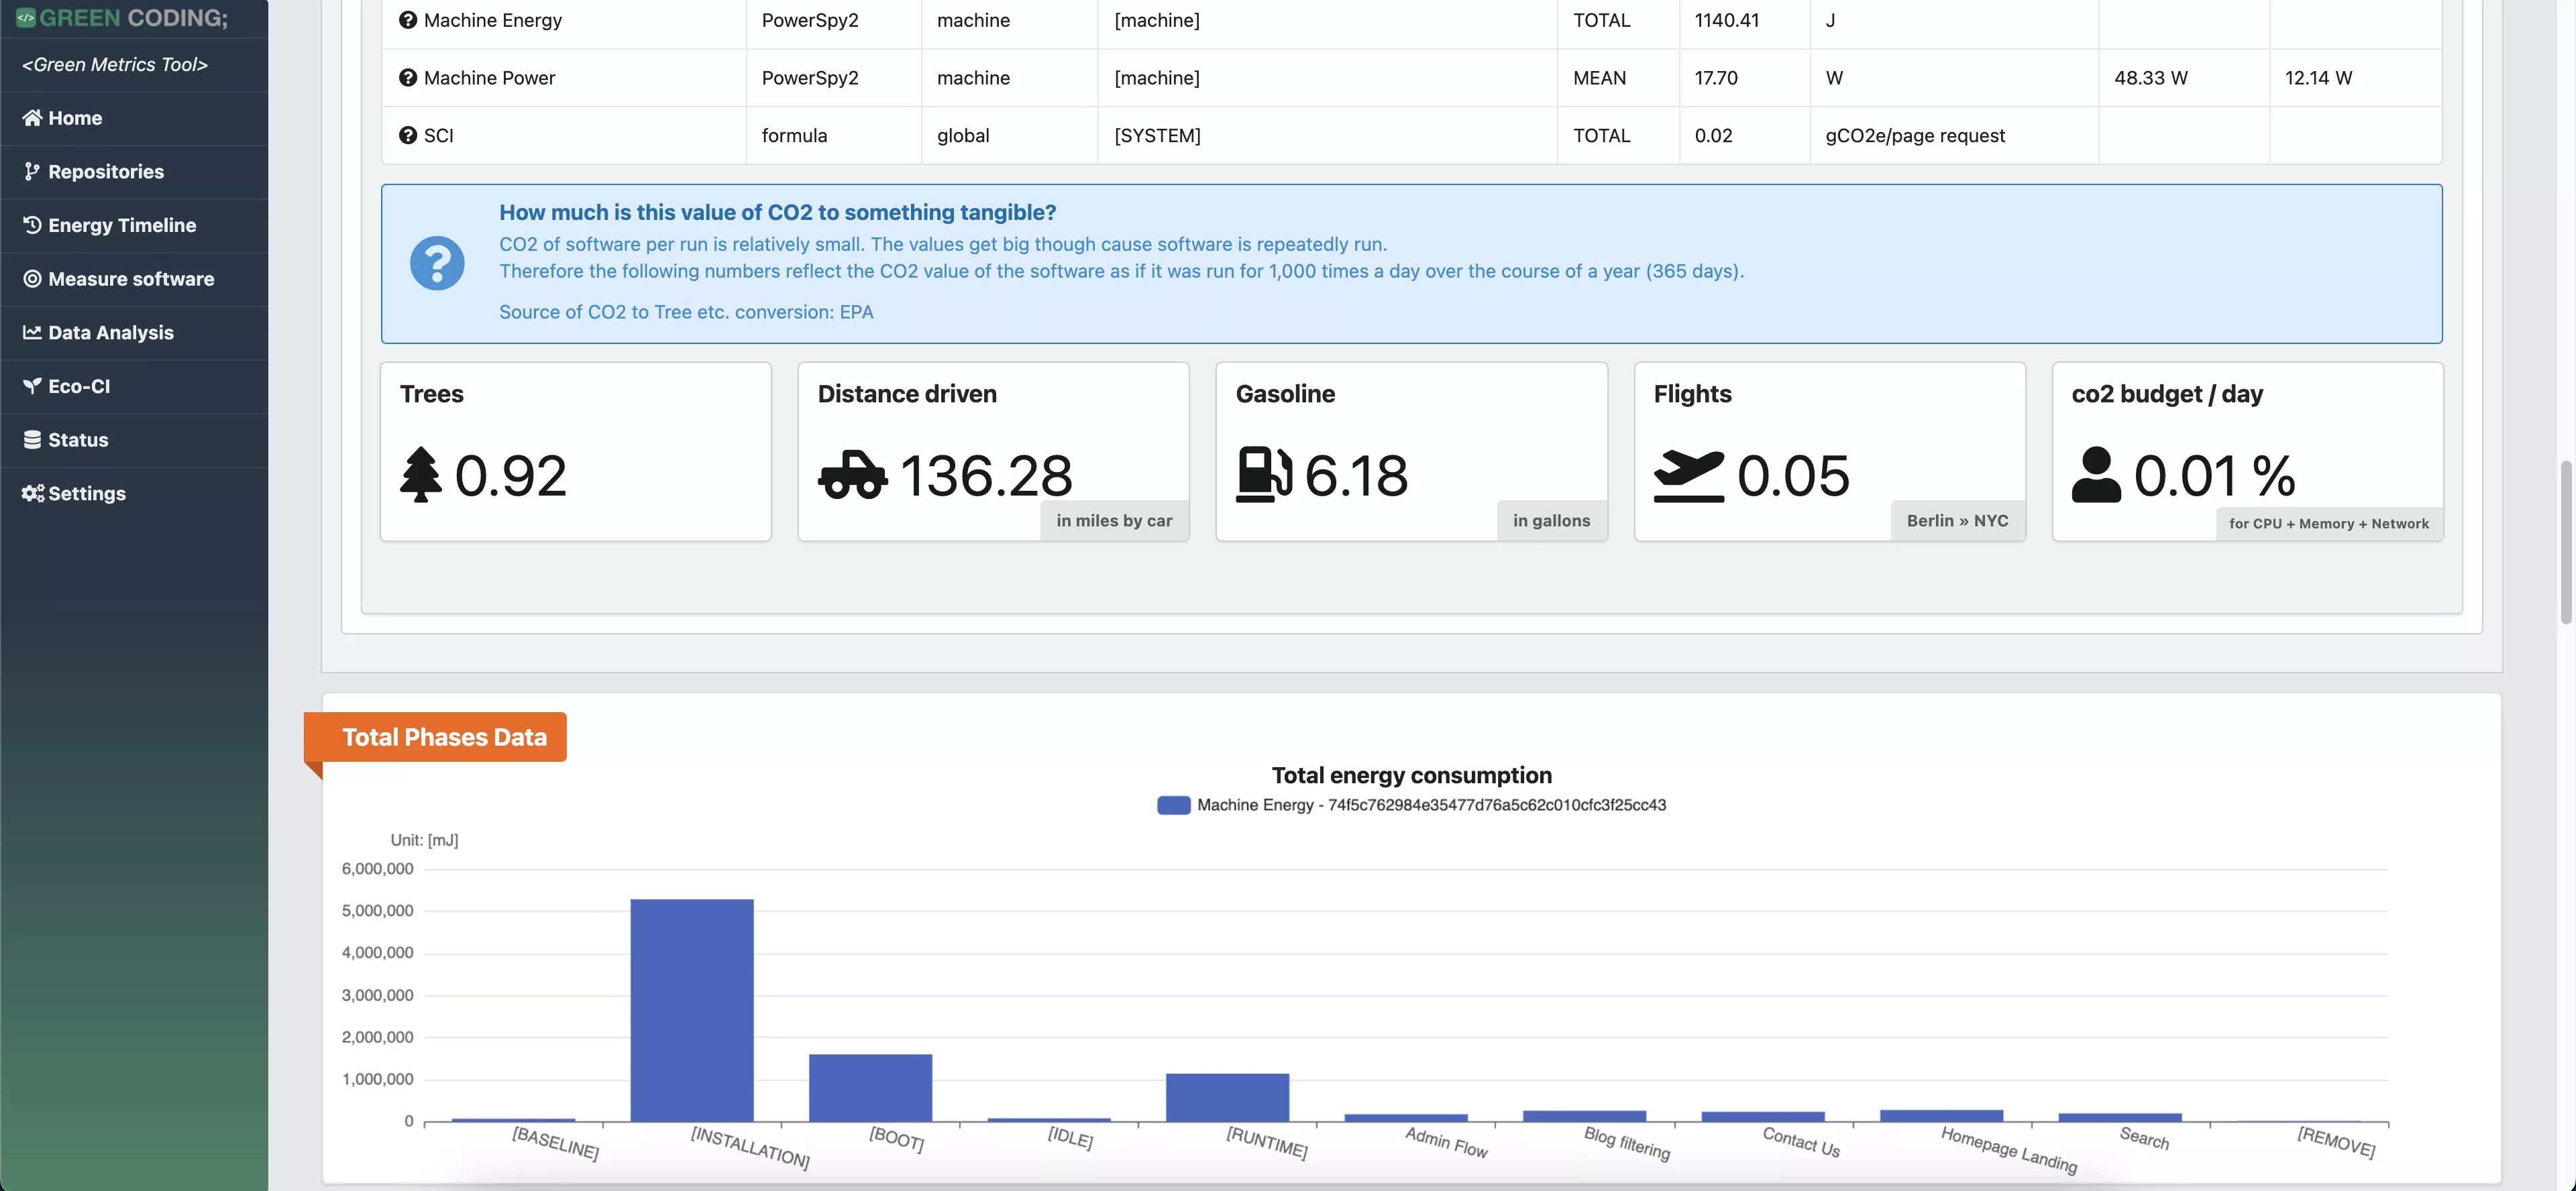Click the airplane icon in Flights card
This screenshot has width=2576, height=1191.
[1688, 474]
